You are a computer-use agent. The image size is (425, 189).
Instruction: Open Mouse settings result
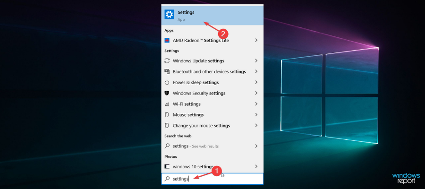point(212,115)
